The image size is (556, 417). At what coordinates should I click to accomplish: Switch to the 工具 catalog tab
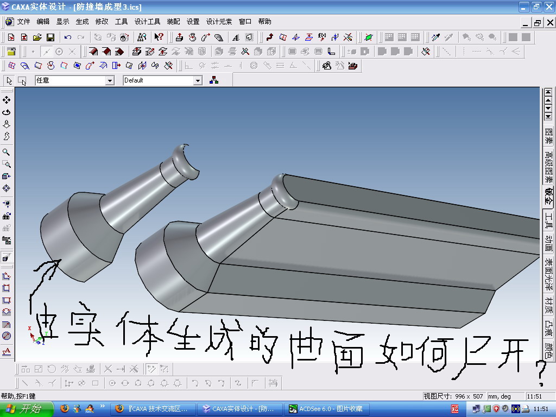[548, 220]
